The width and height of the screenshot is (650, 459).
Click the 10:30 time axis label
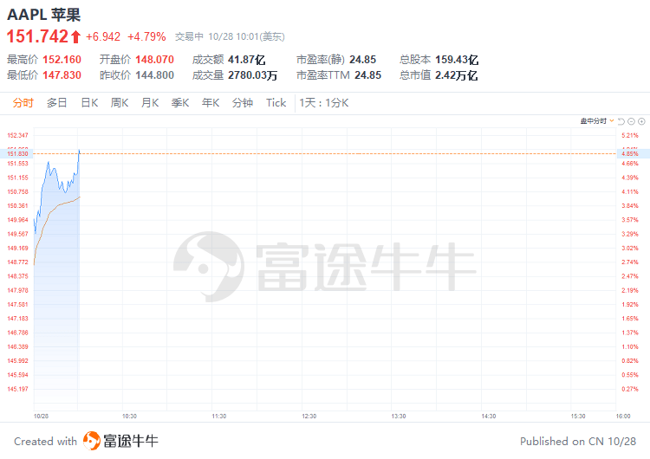point(129,416)
